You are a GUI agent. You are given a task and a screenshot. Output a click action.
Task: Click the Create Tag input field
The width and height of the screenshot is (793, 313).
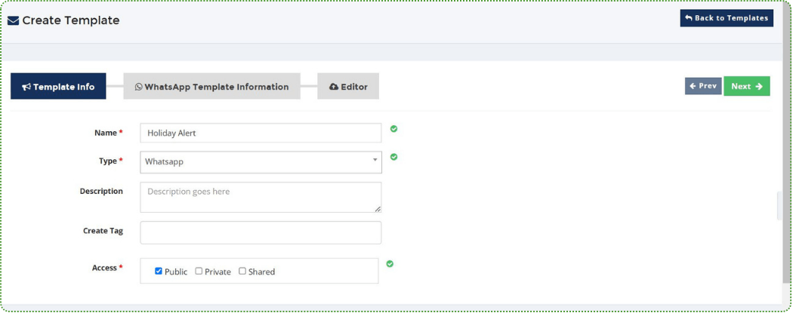pos(261,233)
